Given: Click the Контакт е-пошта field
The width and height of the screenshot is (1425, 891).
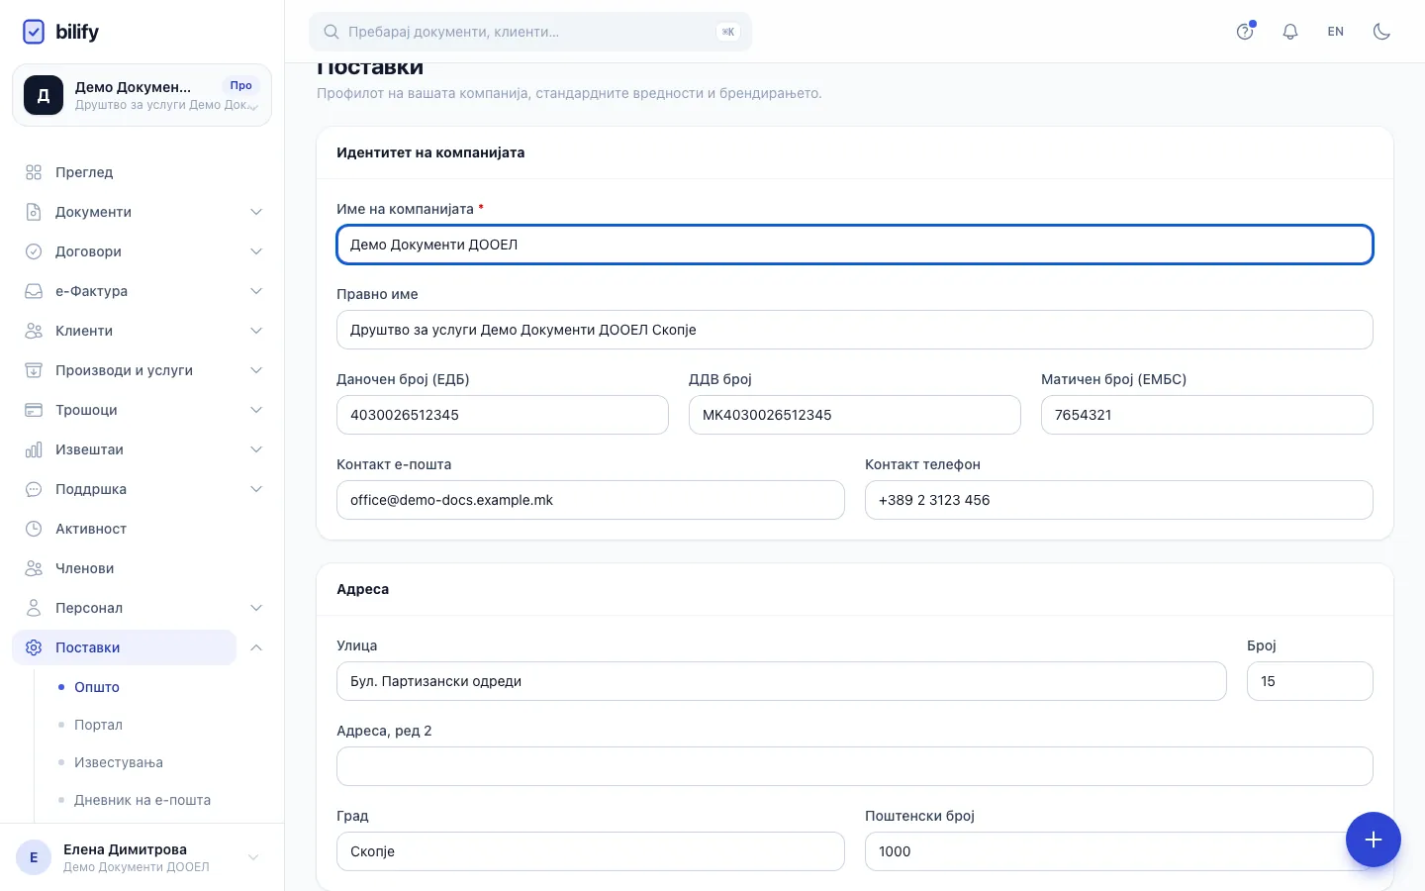Looking at the screenshot, I should pos(591,500).
